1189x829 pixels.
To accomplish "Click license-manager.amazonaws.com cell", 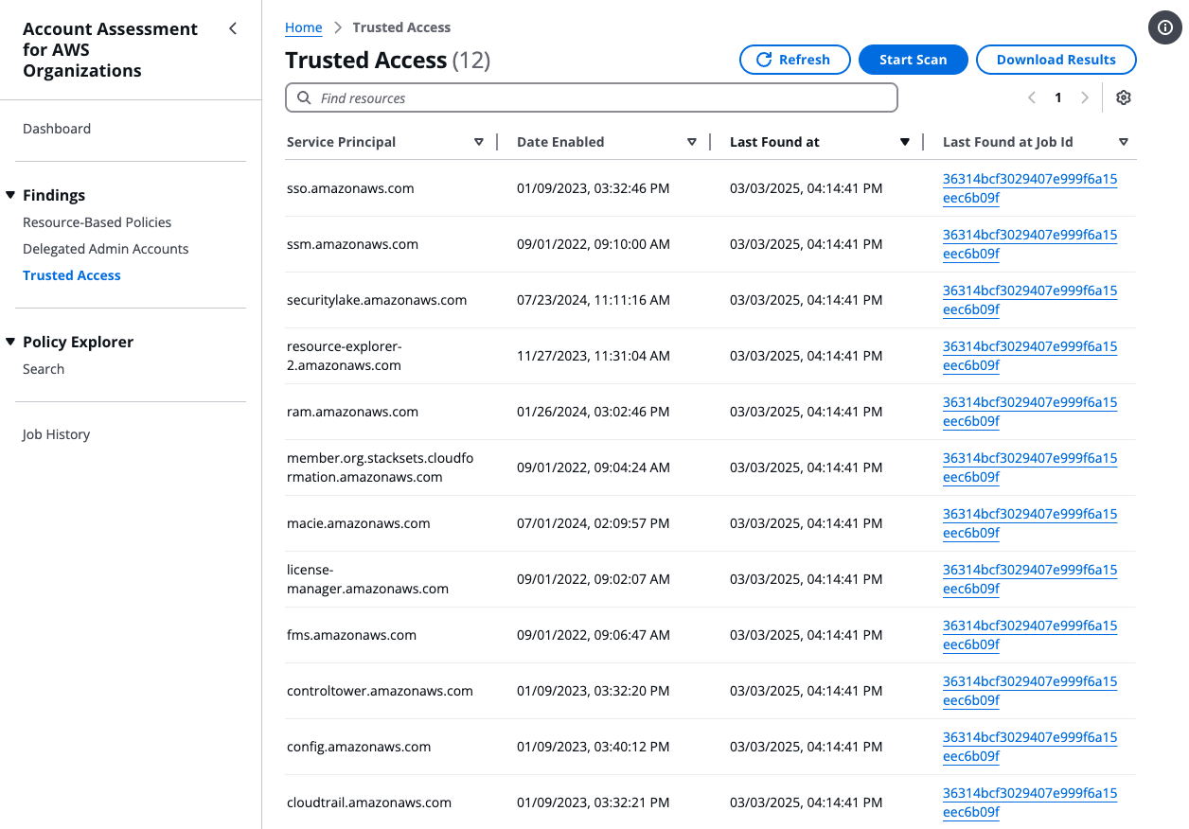I will tap(367, 579).
